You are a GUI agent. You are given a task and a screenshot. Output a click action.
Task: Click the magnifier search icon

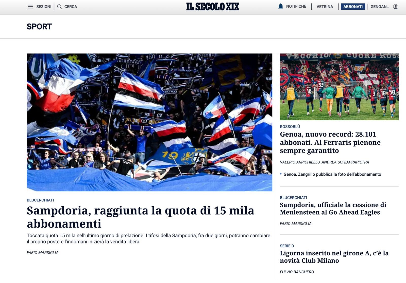coord(59,7)
